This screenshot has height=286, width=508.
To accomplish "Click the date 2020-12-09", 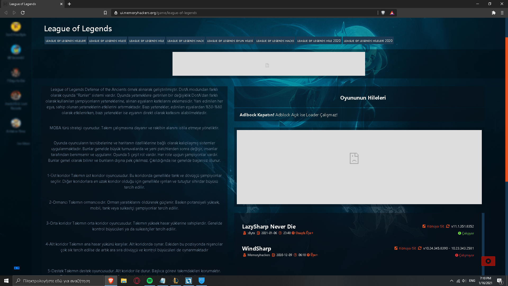I will [284, 255].
